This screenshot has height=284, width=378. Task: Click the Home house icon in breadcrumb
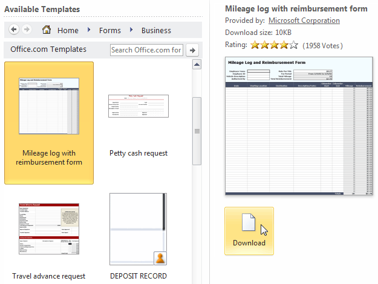tap(47, 30)
